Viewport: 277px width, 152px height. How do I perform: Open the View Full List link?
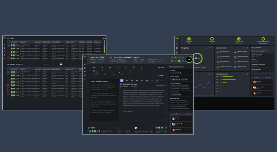[161, 85]
